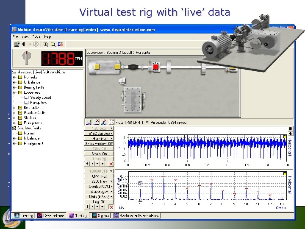Image resolution: width=305 pixels, height=229 pixels.
Task: Toggle the Scale: On button
Action: tap(99, 154)
